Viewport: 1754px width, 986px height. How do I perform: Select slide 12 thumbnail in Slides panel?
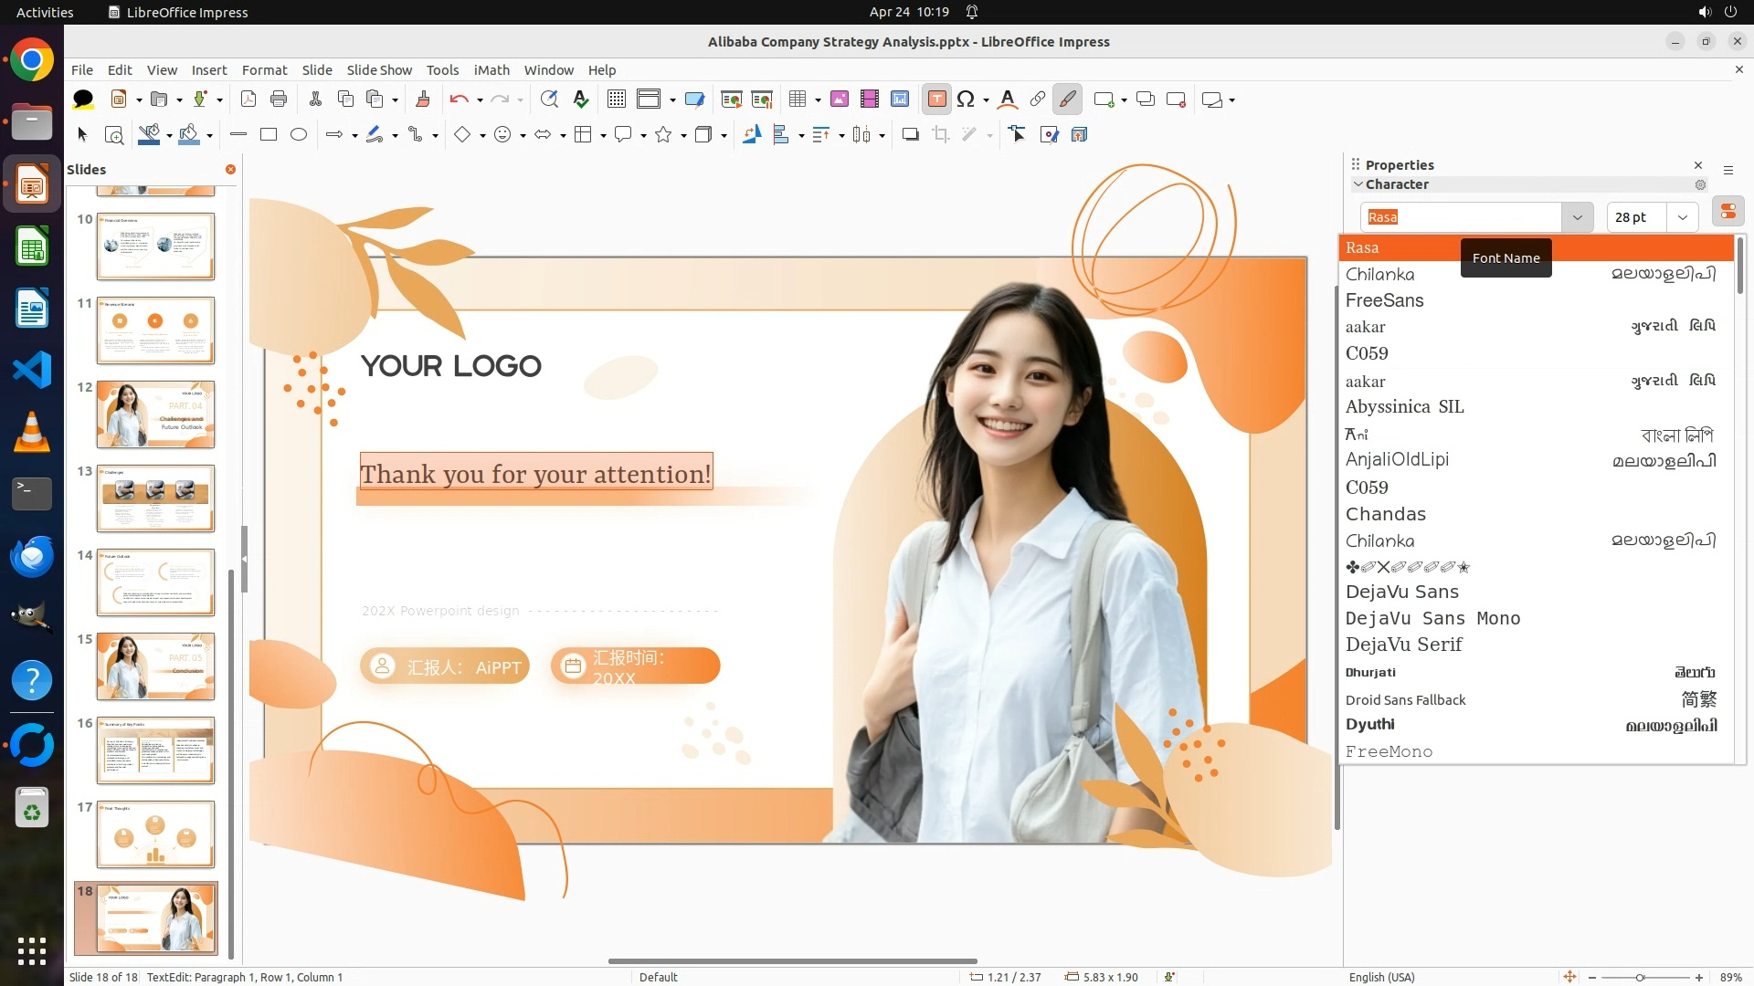coord(155,414)
